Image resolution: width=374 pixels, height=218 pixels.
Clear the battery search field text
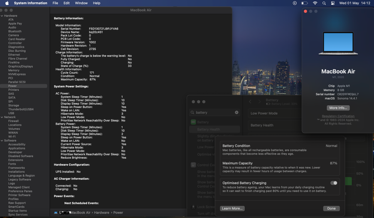point(236,112)
